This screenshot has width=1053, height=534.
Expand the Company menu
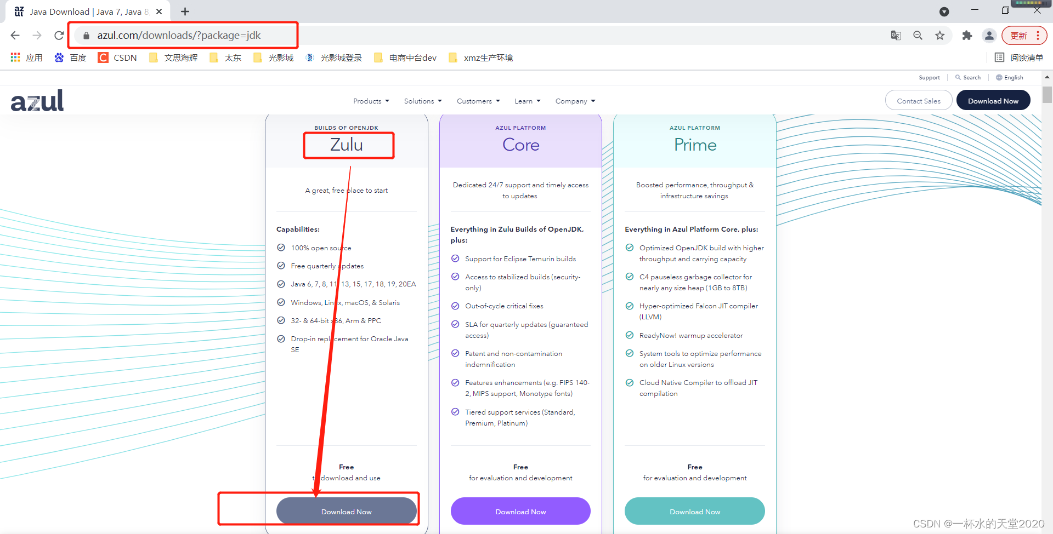click(x=575, y=101)
